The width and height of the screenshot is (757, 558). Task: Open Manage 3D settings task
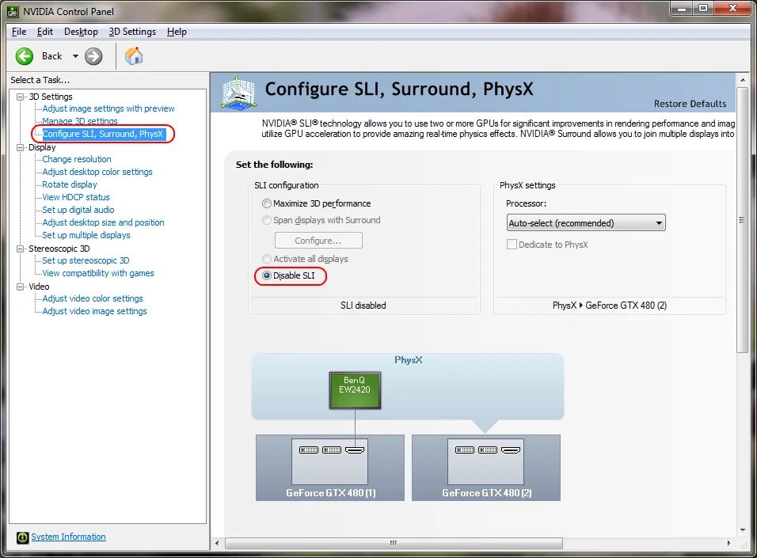tap(80, 121)
